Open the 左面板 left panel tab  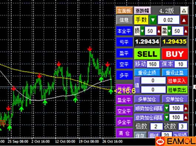pyautogui.click(x=124, y=10)
